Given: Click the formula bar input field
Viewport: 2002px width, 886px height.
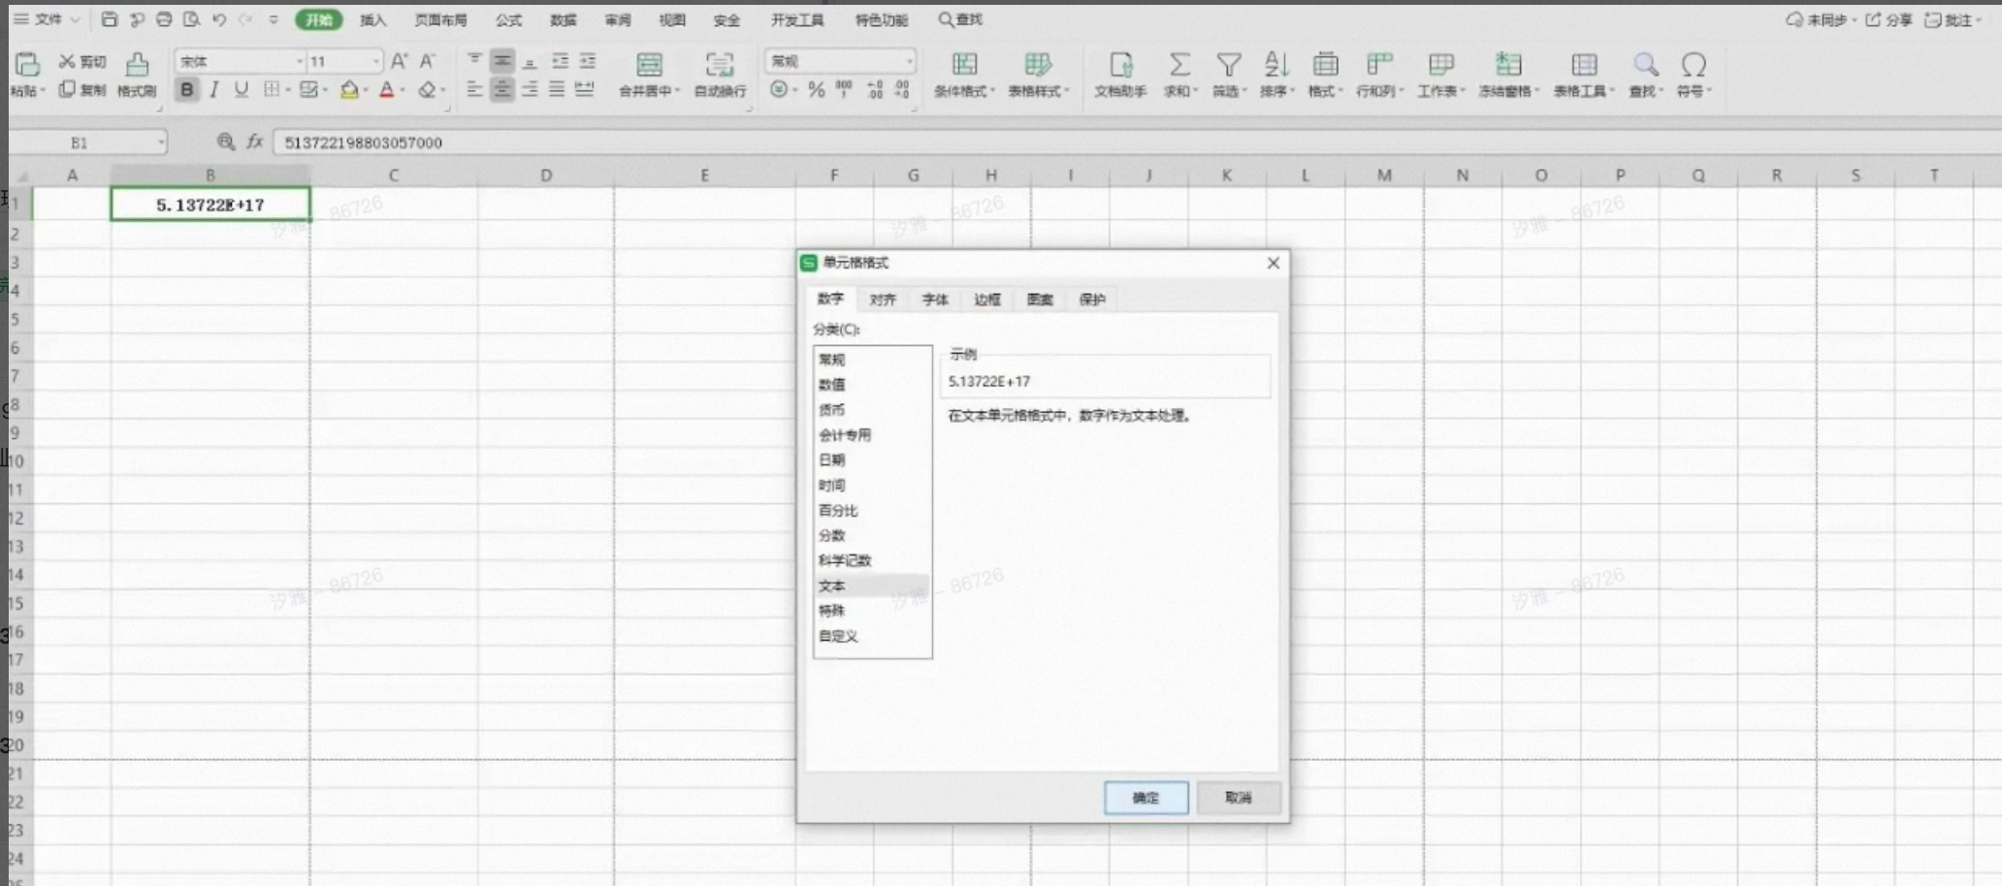Looking at the screenshot, I should (x=1135, y=142).
